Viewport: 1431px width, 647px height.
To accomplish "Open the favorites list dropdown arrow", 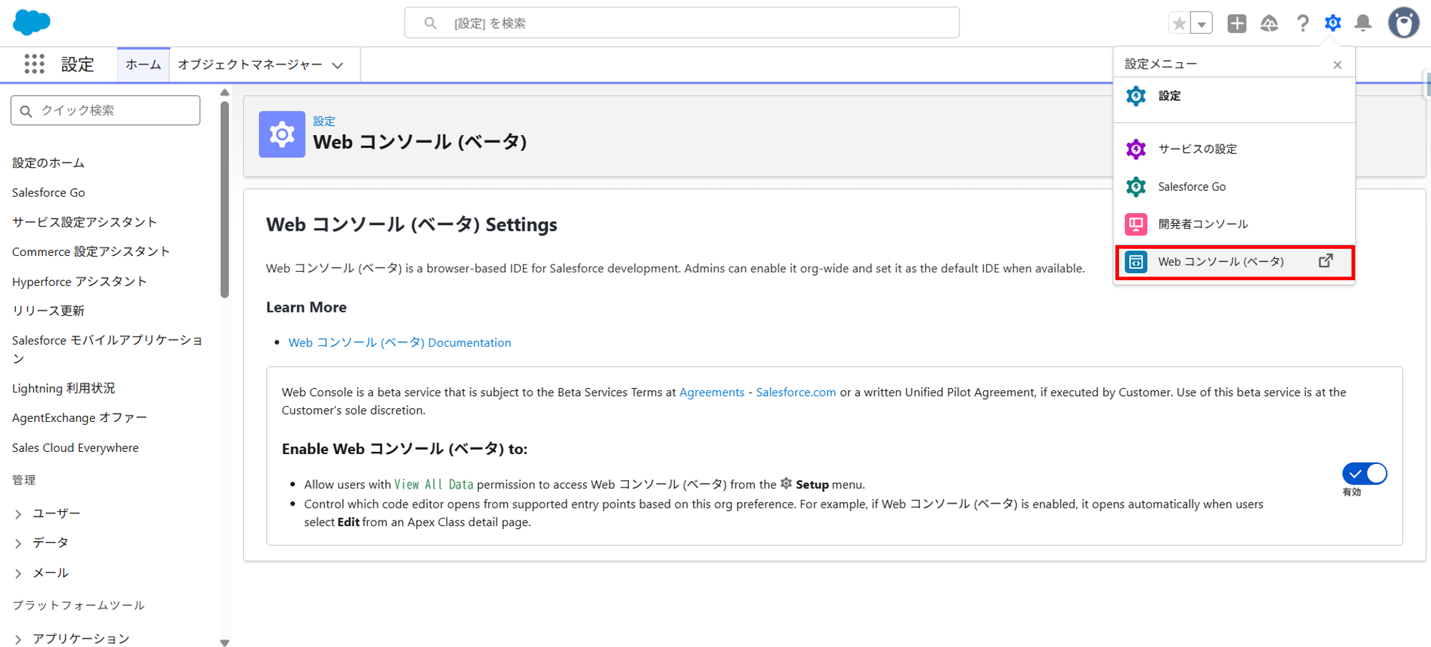I will coord(1201,24).
